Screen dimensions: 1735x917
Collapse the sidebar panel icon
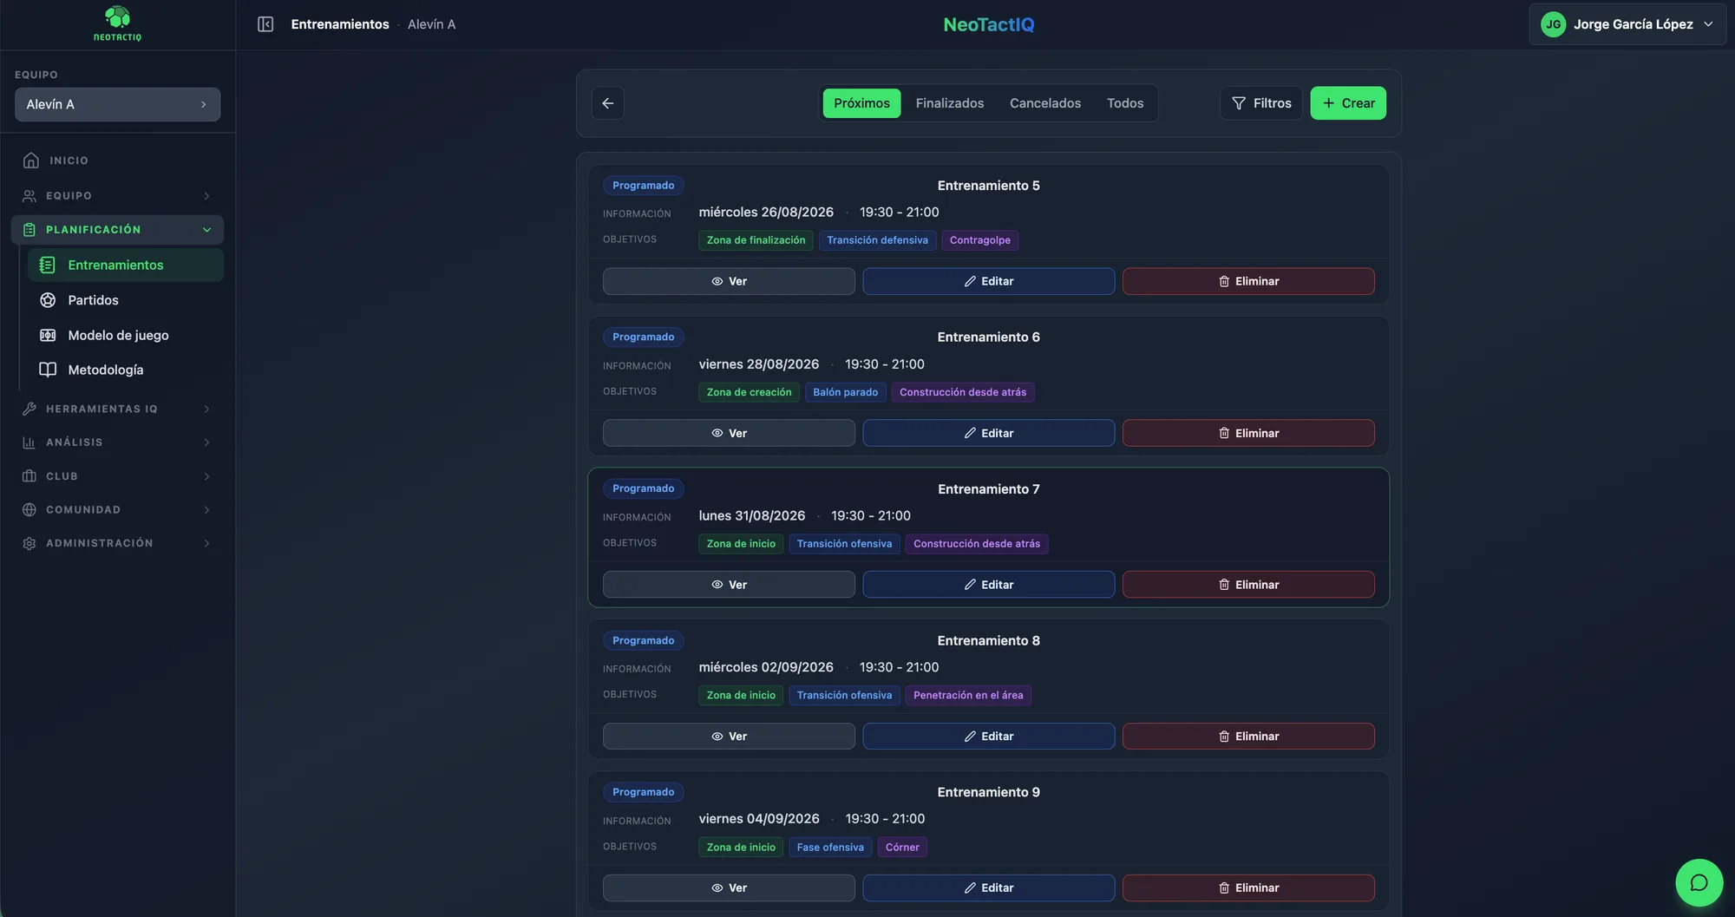[x=265, y=24]
